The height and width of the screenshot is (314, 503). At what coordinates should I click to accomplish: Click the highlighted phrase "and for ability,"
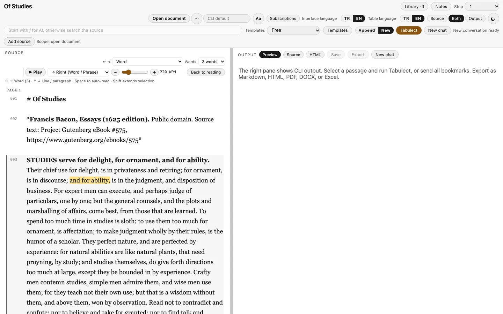(90, 180)
